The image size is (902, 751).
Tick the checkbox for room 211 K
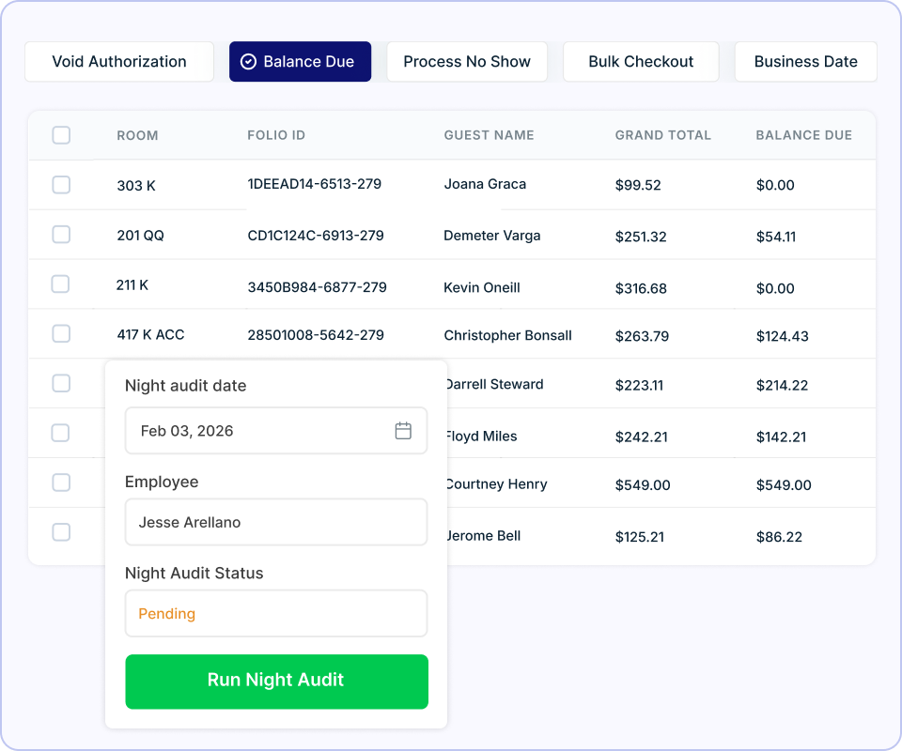(60, 284)
